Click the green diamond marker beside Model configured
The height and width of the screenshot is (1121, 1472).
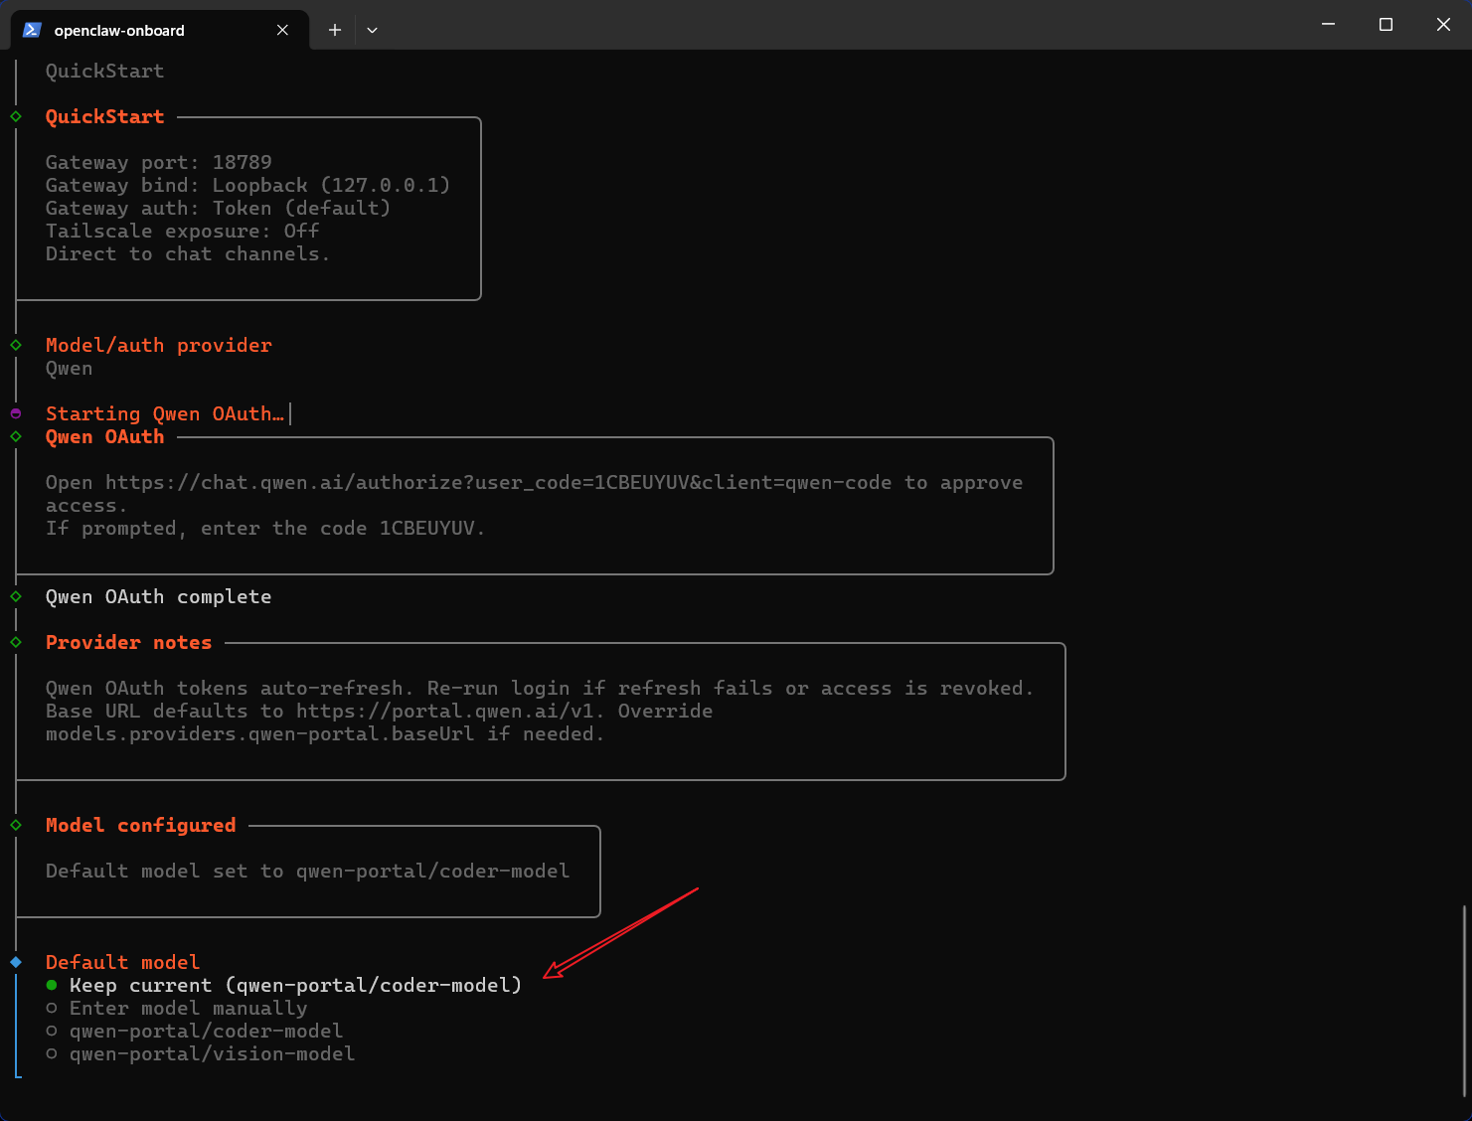(16, 825)
